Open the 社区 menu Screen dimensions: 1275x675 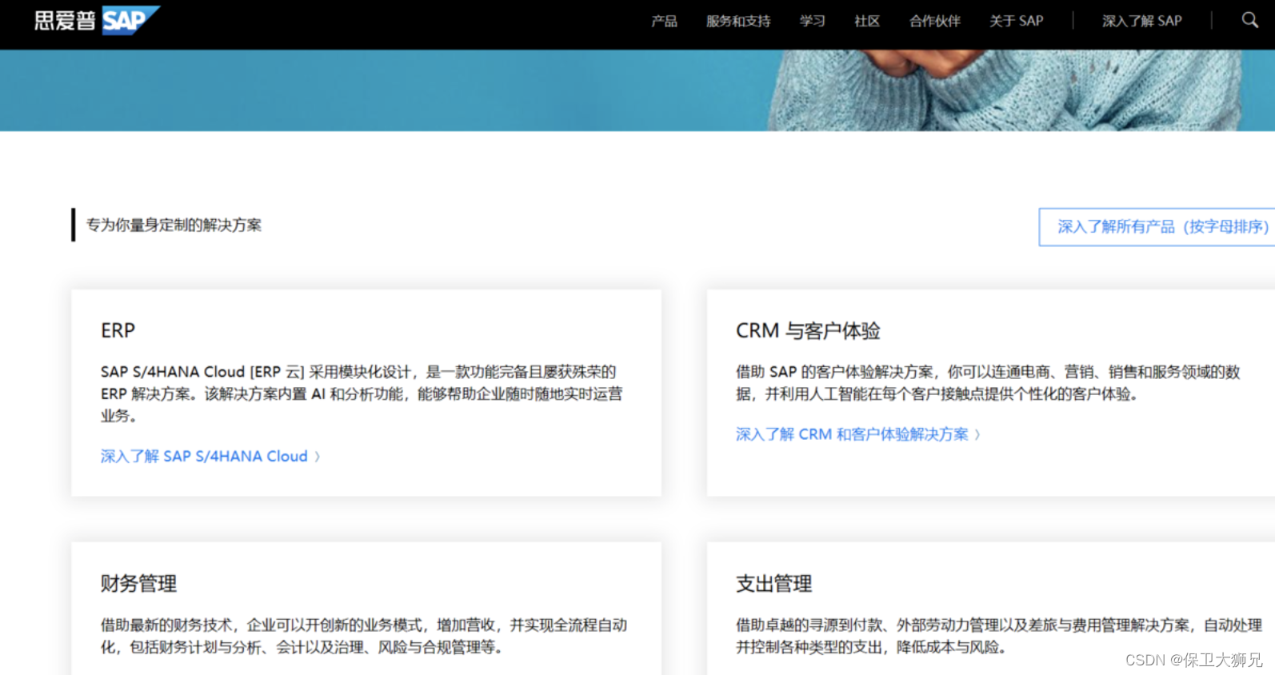coord(867,21)
